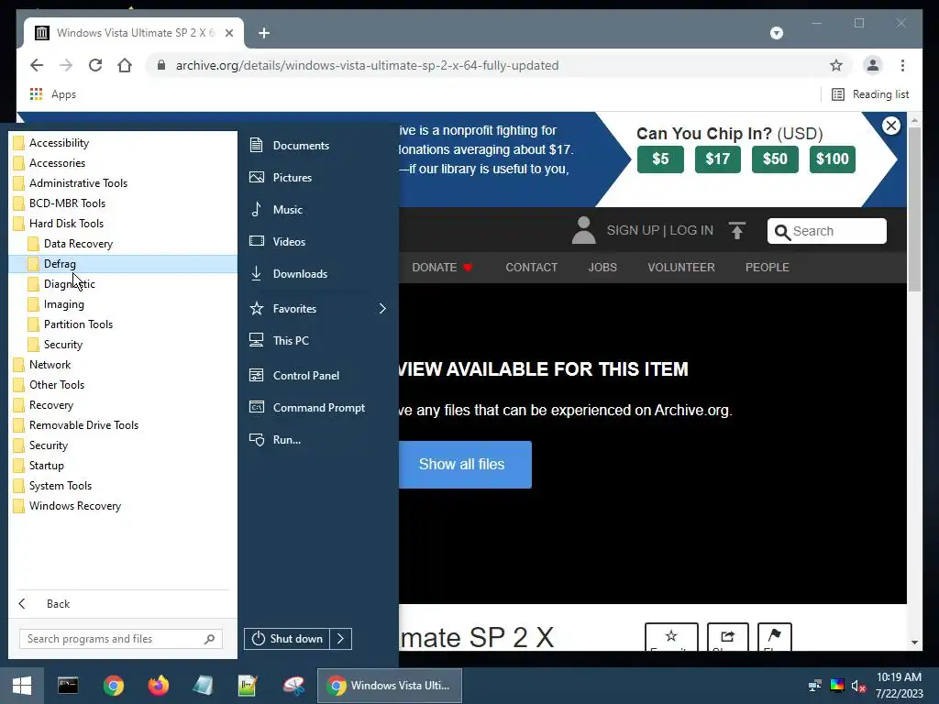This screenshot has height=704, width=939.
Task: Open a new Chrome tab
Action: [x=264, y=33]
